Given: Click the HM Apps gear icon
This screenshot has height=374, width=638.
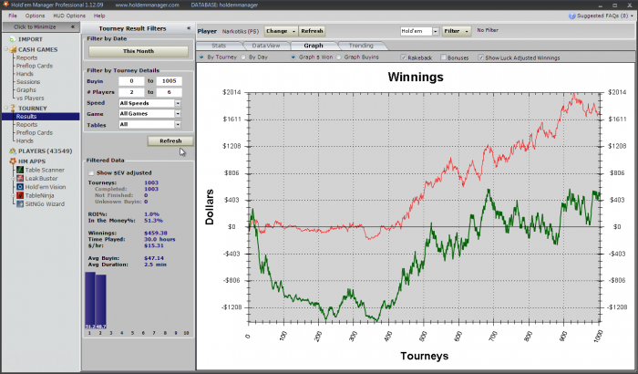Looking at the screenshot, I should tap(13, 161).
